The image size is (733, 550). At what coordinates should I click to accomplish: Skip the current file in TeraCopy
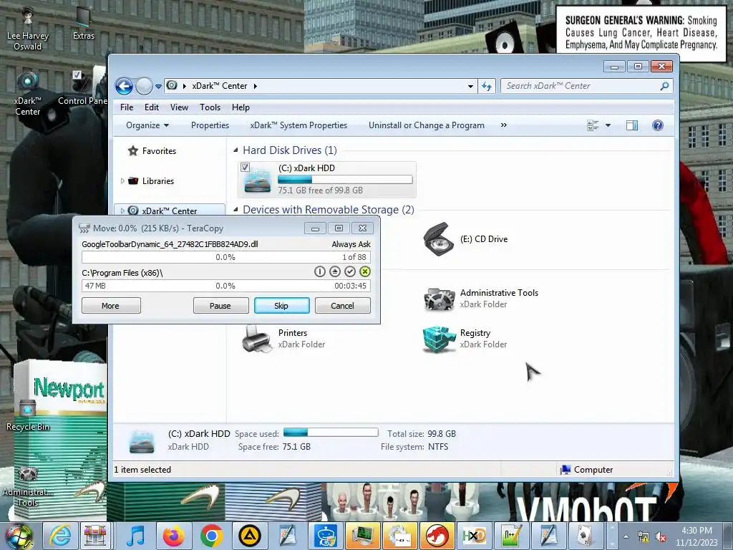[281, 305]
